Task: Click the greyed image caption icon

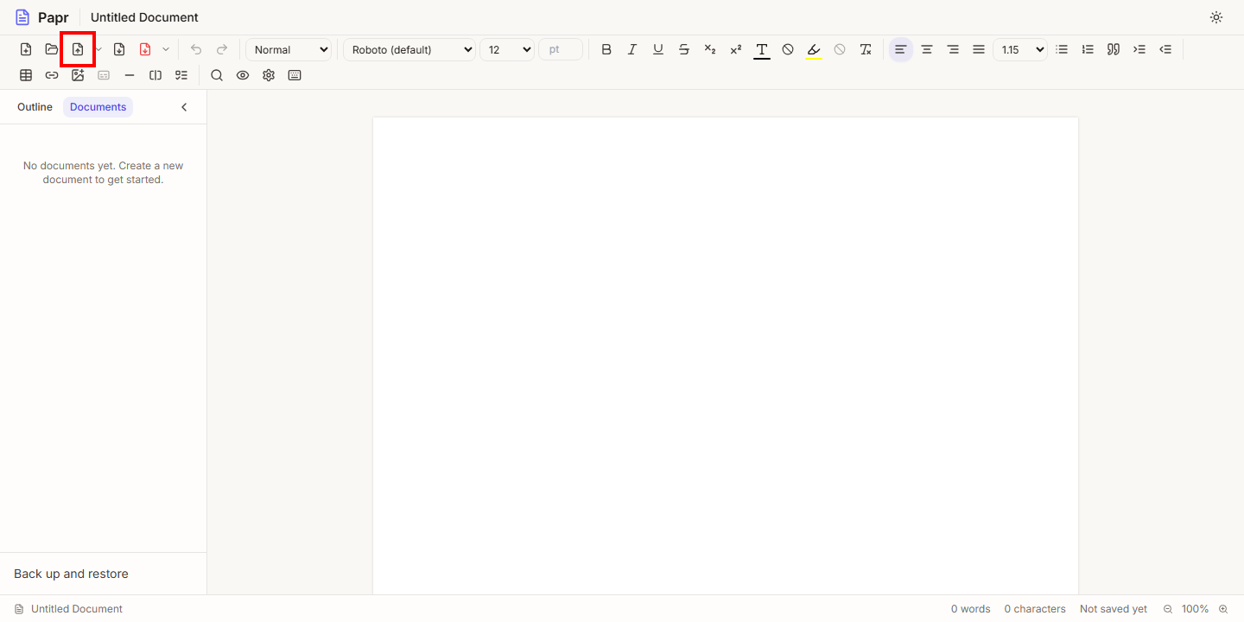Action: tap(104, 75)
